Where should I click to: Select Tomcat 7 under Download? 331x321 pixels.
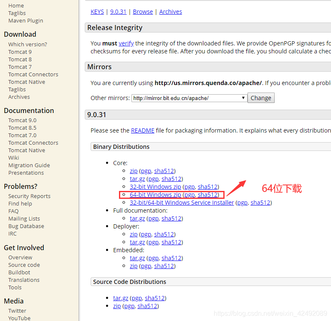(x=20, y=67)
